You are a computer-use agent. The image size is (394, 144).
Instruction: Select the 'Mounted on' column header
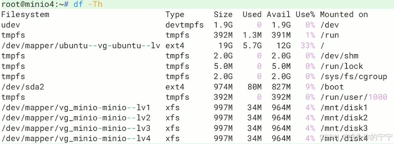pos(344,15)
